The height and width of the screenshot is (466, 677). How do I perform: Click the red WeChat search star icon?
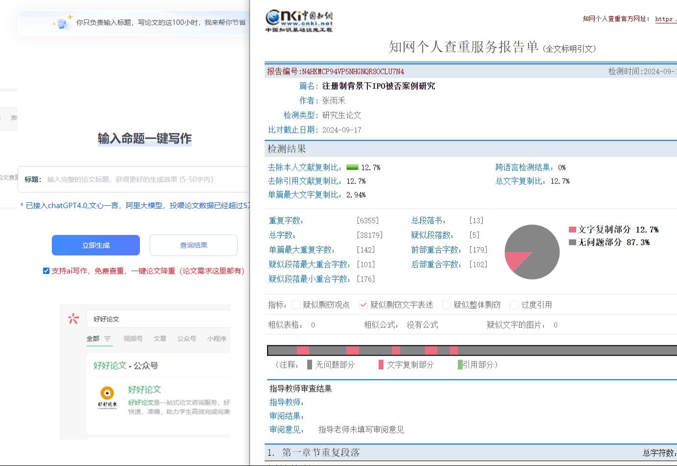click(73, 318)
